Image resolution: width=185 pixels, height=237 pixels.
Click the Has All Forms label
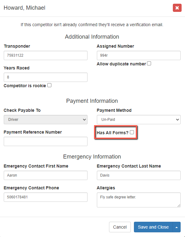113,133
